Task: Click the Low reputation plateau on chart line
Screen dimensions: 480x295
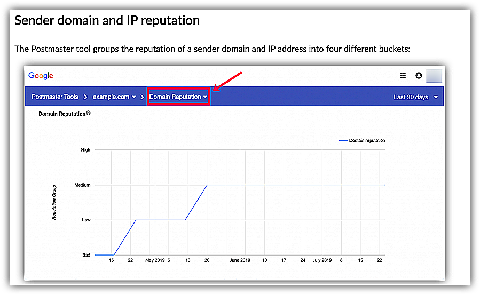Action: click(161, 220)
